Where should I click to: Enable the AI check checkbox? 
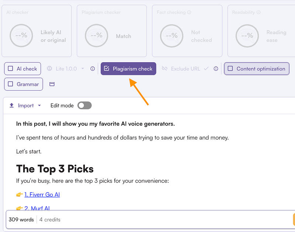point(11,68)
